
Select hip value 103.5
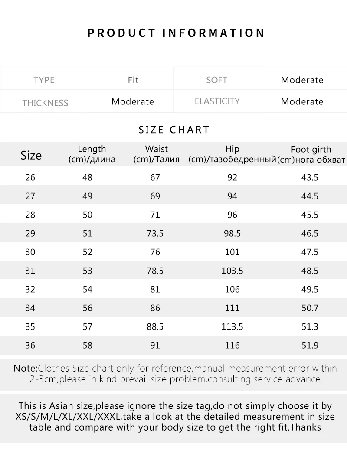232,271
